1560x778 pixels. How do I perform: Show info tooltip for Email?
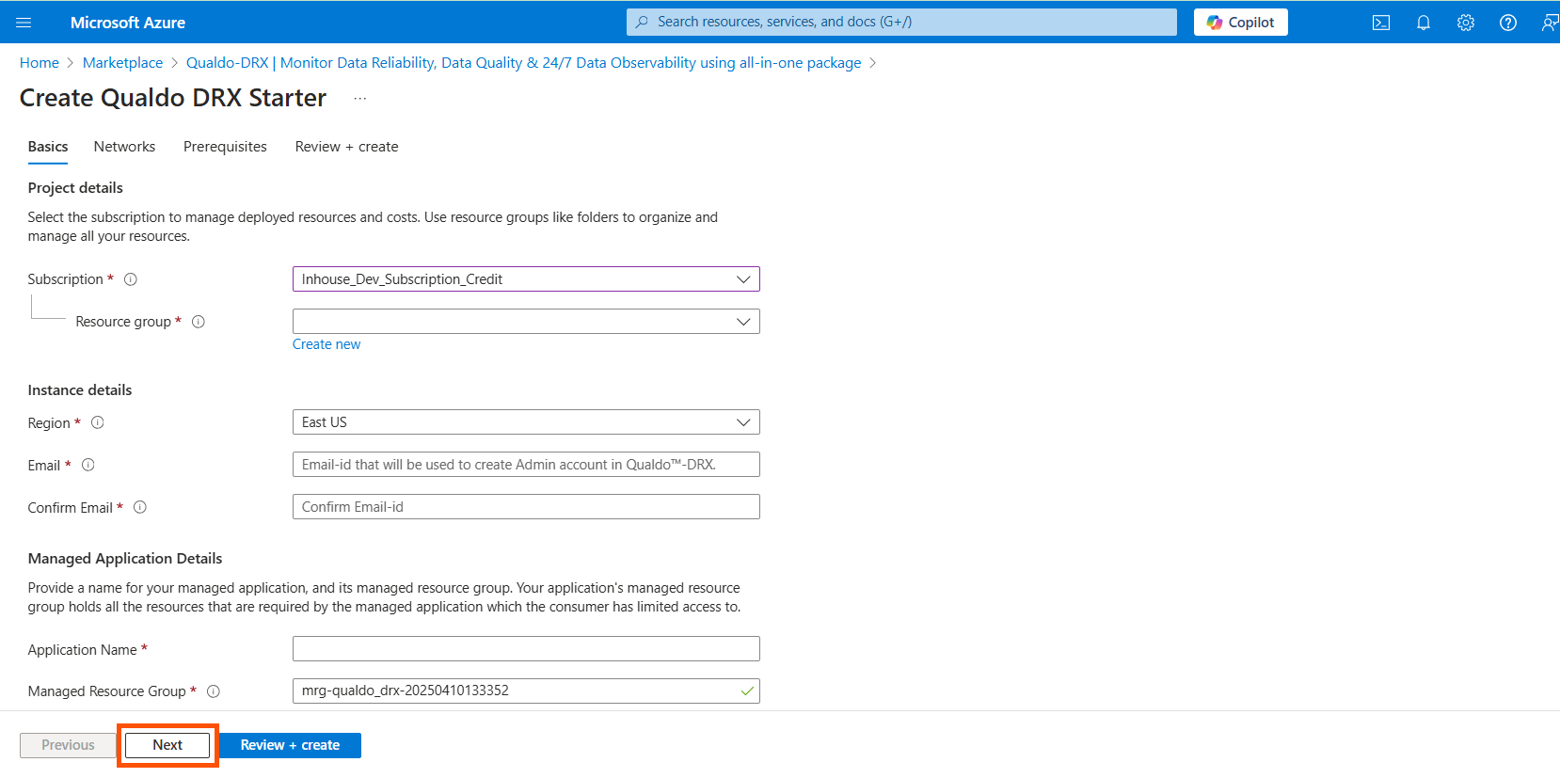(x=88, y=465)
